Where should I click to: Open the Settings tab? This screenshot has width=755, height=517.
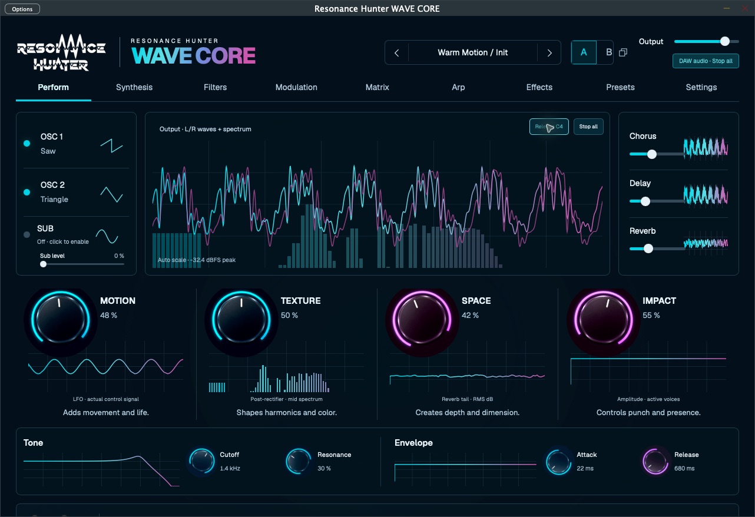click(x=701, y=87)
